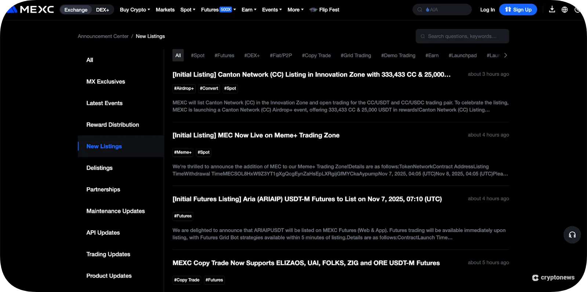Expand the Earn dropdown
The height and width of the screenshot is (292, 587).
tap(249, 10)
